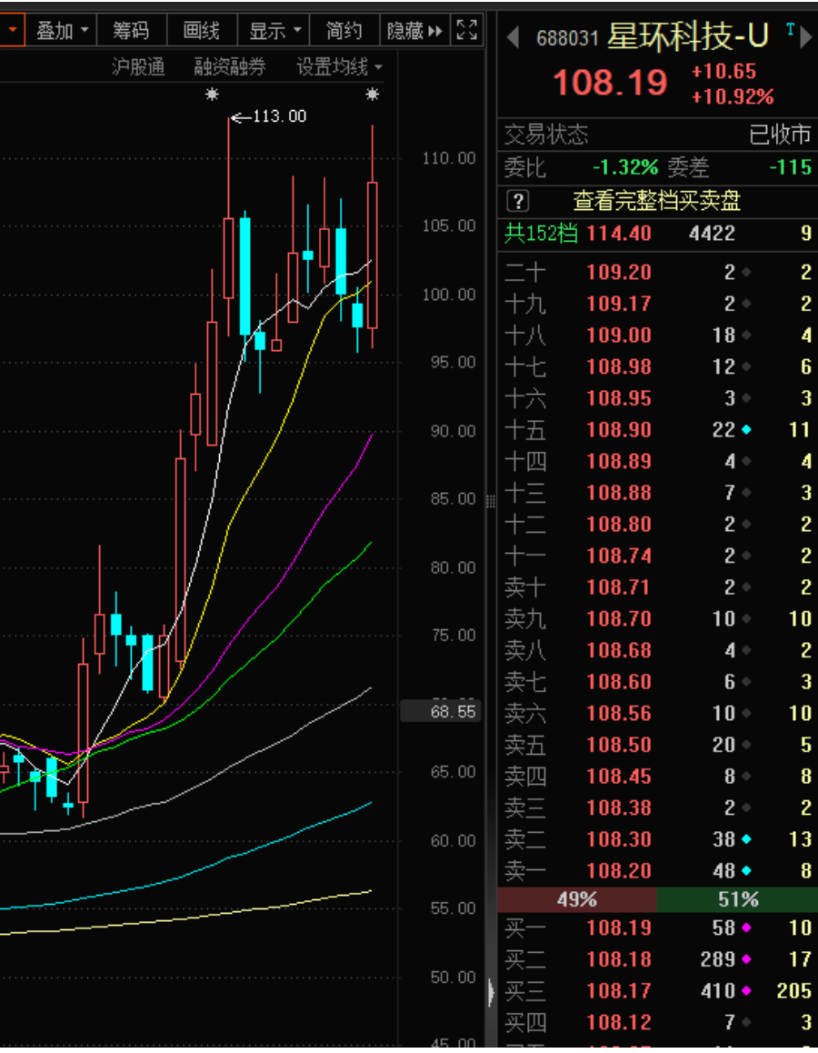
Task: Click the fullscreen expand icon in toolbar
Action: [466, 30]
